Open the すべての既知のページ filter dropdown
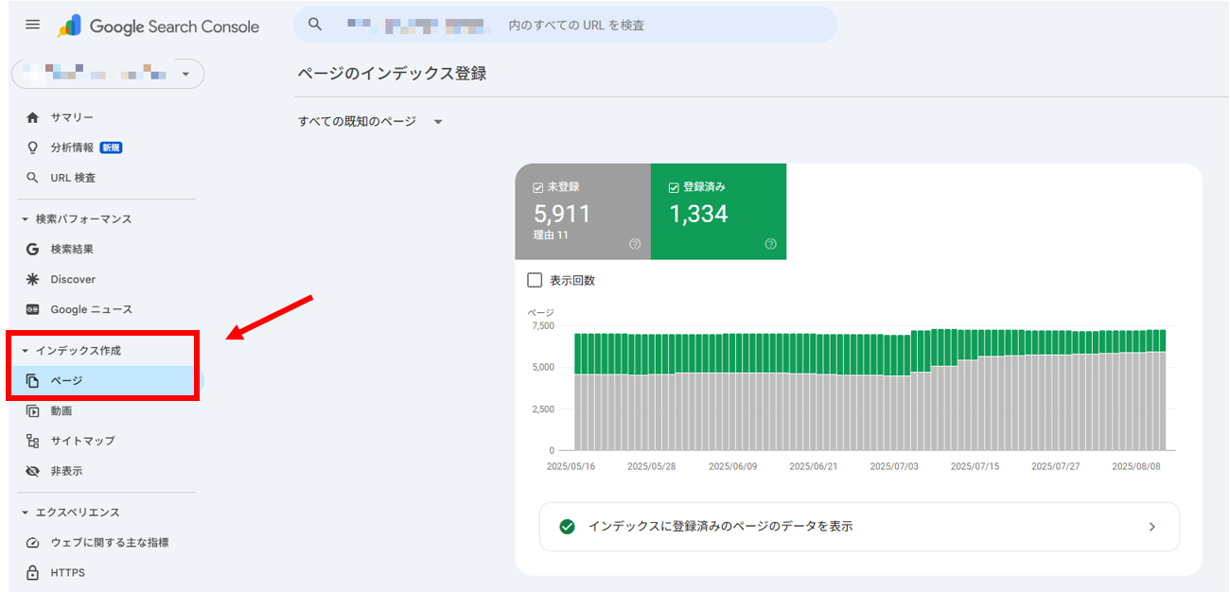This screenshot has height=592, width=1230. (x=370, y=122)
